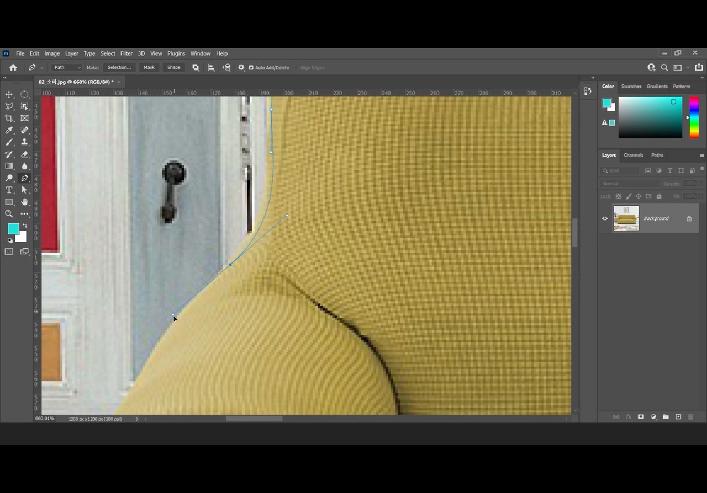The image size is (707, 493).
Task: Open the Search icon in options bar
Action: coord(664,67)
